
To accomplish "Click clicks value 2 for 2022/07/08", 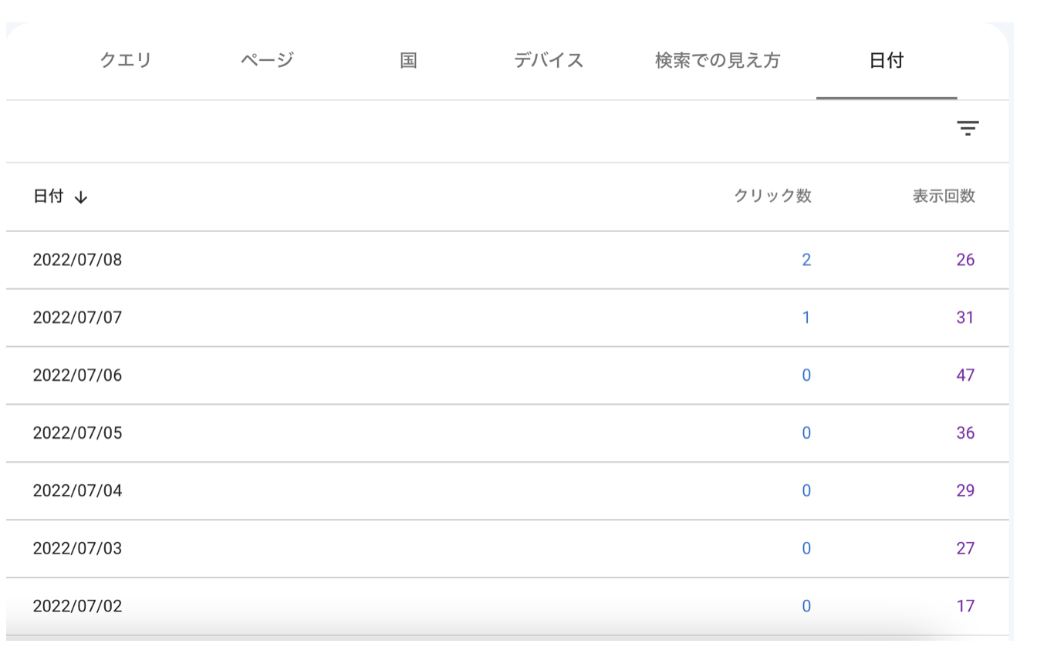I will (x=806, y=260).
